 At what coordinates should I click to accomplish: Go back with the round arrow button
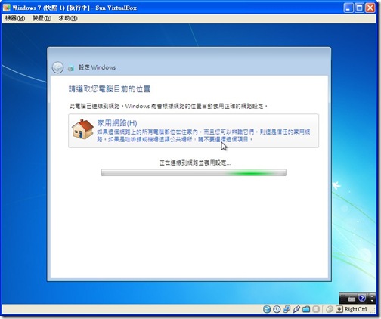(57, 67)
